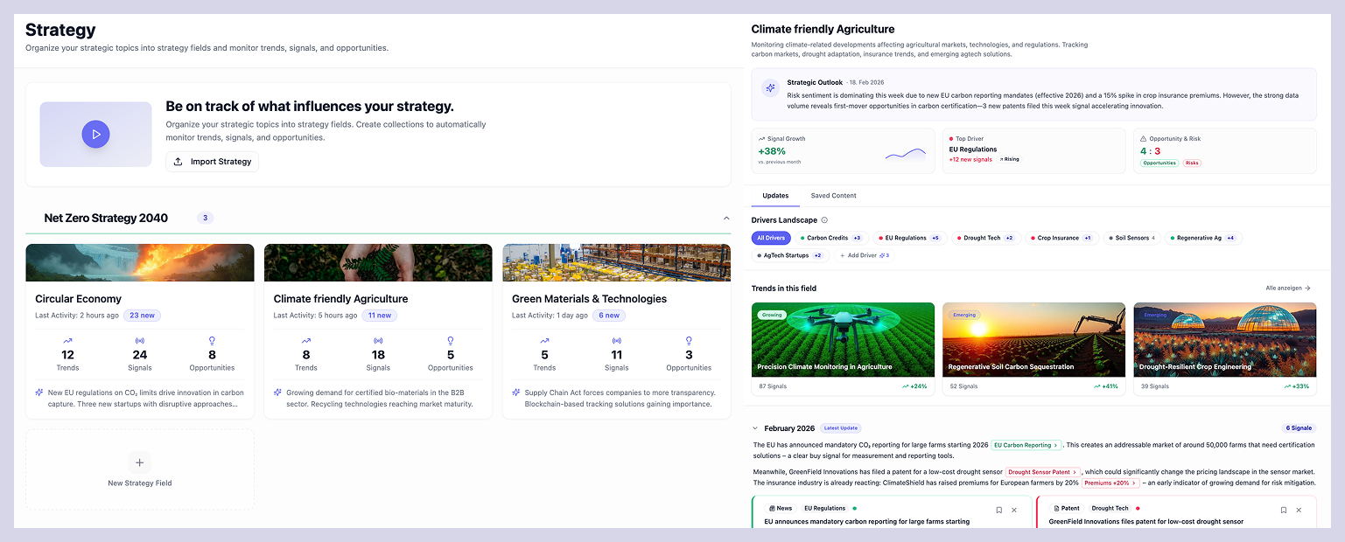This screenshot has height=542, width=1345.
Task: Click the Signals icon in Climate friendly Agriculture card
Action: (378, 342)
